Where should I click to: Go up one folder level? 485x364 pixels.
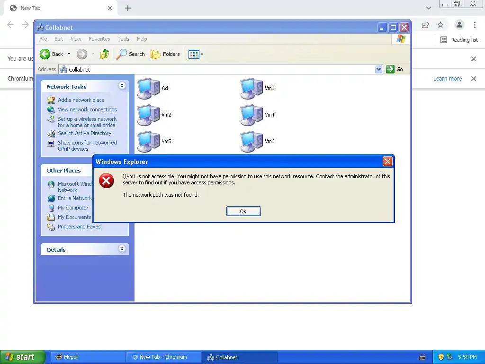(x=105, y=54)
